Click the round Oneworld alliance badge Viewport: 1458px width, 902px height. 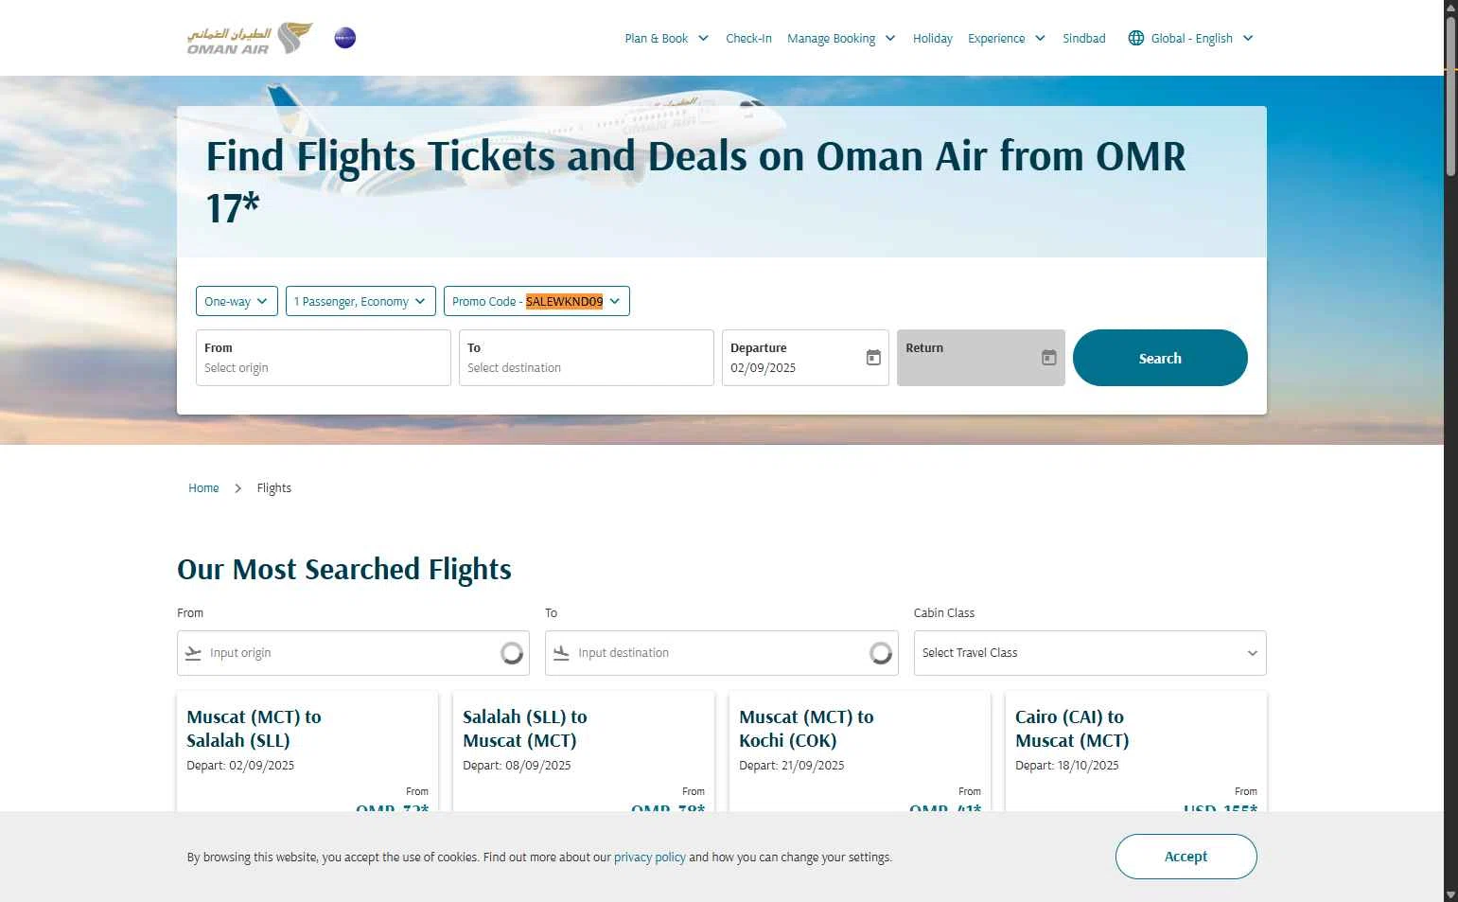[x=345, y=38]
